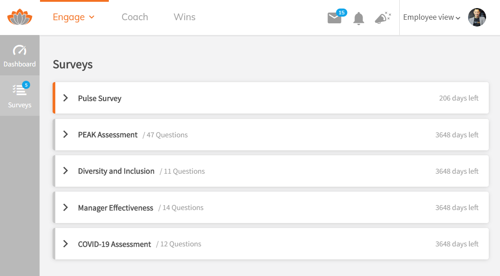Open the Dashboard speedometer icon

click(x=20, y=50)
